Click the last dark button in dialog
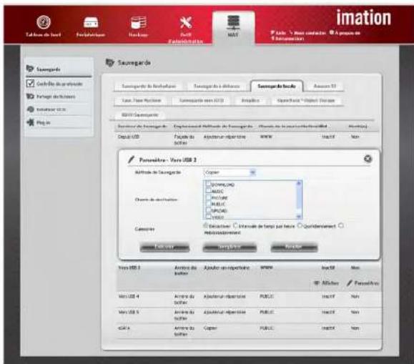Screen dimensions: 414x364 294,247
